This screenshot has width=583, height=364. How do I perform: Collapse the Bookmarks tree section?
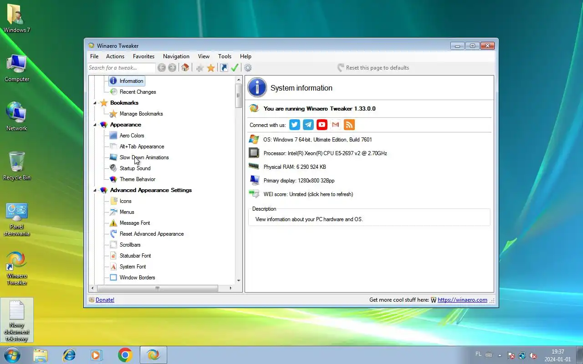click(95, 103)
